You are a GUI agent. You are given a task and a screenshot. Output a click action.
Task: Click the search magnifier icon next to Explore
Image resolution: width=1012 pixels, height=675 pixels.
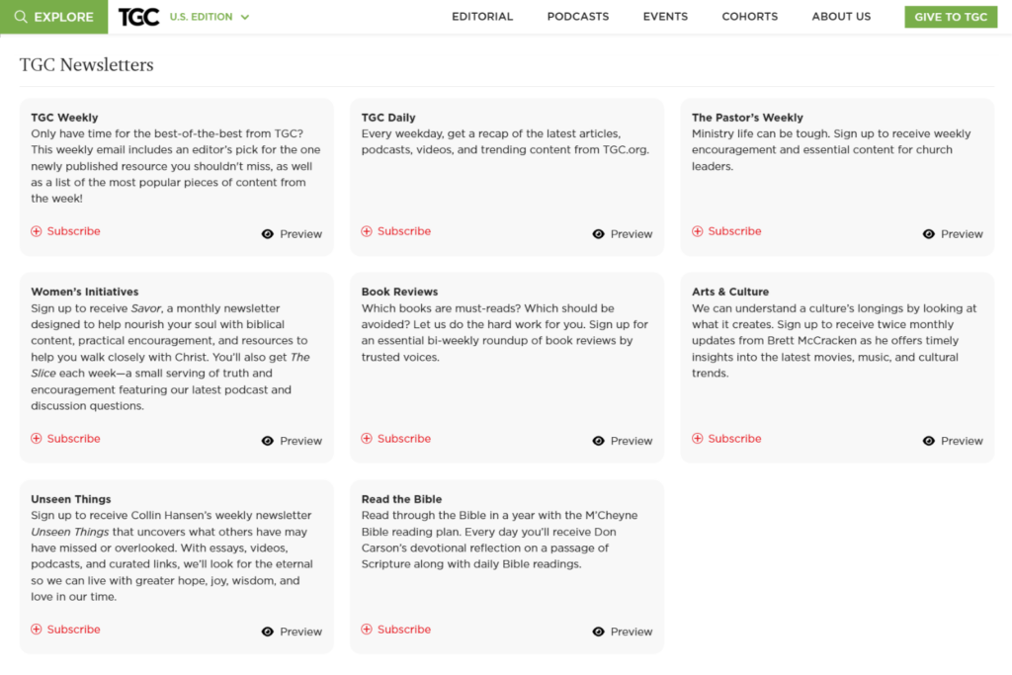click(x=21, y=17)
